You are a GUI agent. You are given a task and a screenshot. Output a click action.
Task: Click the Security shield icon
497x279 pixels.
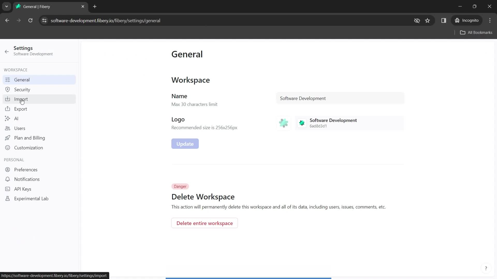[x=8, y=89]
